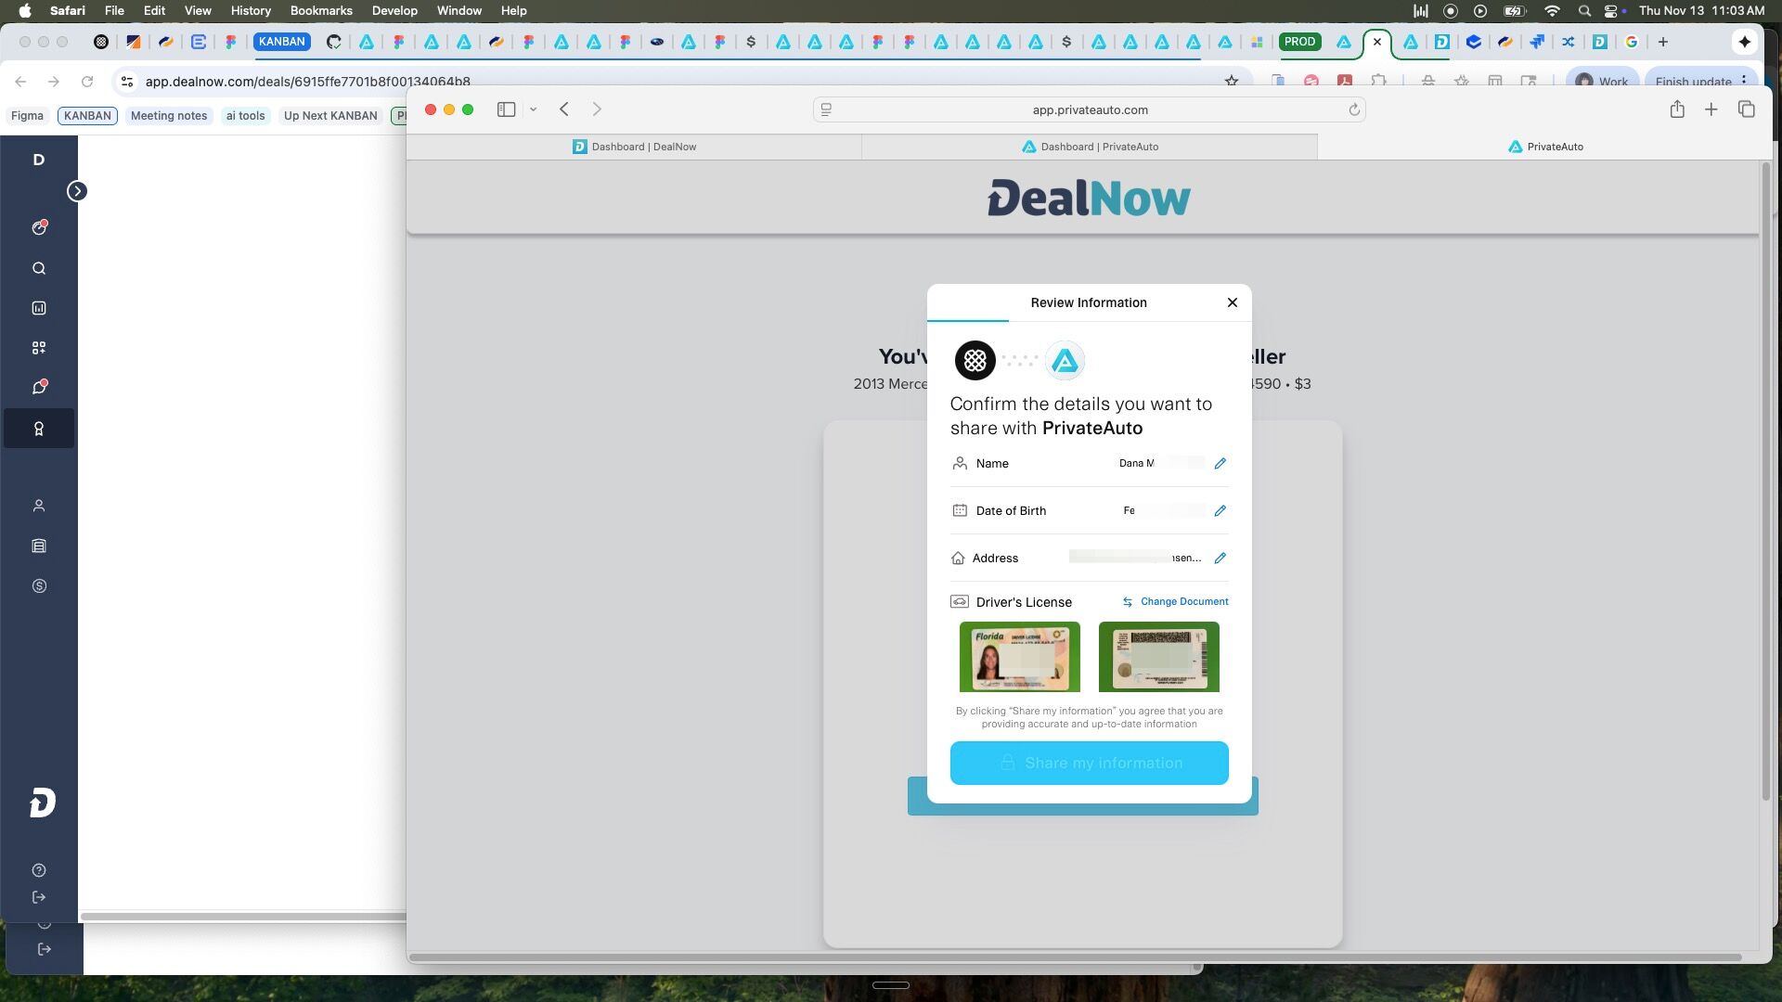Open the Bookmarks menu
Image resolution: width=1782 pixels, height=1002 pixels.
(320, 10)
